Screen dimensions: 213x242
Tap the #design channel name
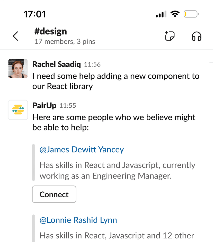point(51,31)
